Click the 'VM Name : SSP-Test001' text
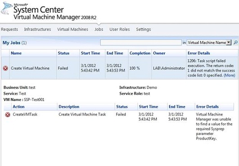Image resolution: width=239 pixels, height=166 pixels. (24, 100)
